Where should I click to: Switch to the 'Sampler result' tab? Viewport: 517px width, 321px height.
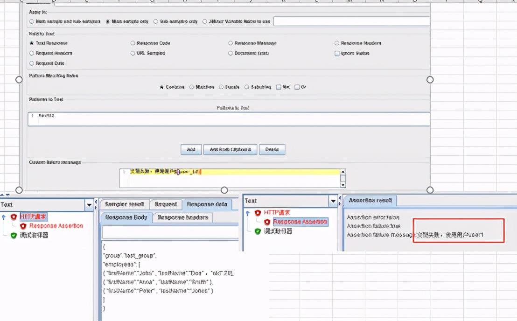(x=125, y=204)
